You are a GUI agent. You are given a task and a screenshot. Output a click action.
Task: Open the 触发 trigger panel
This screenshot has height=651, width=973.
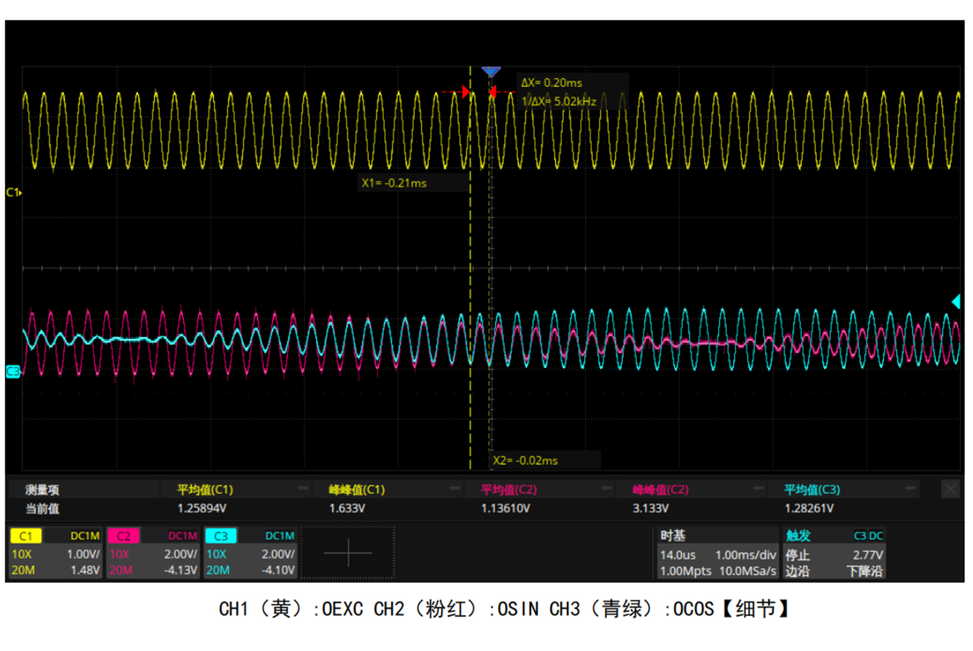point(834,553)
